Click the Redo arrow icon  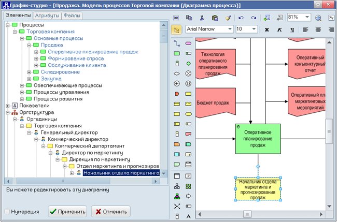click(x=254, y=18)
